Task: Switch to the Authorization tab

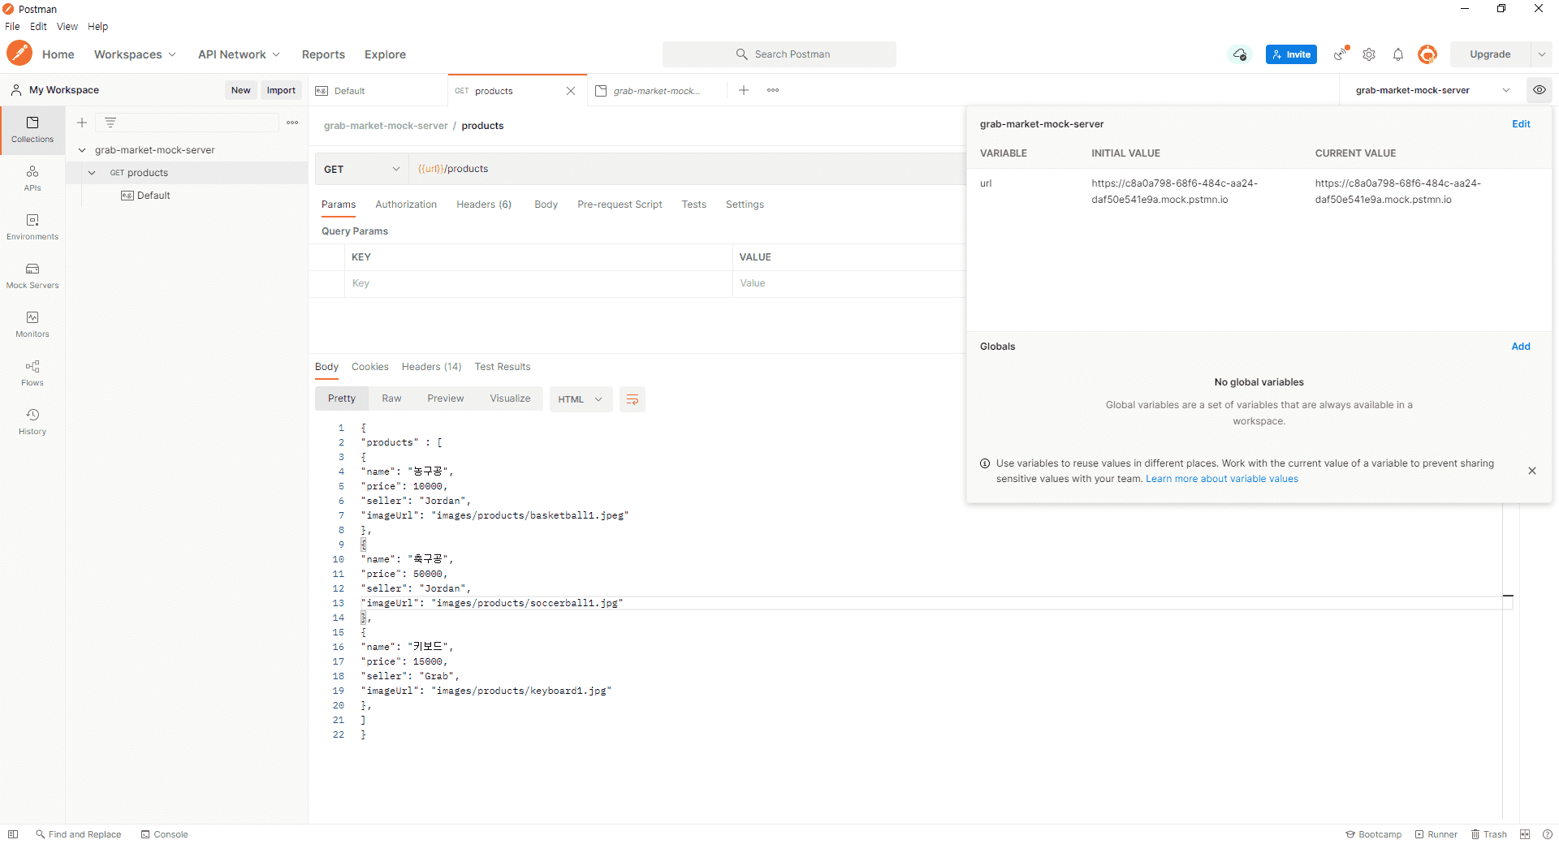Action: pyautogui.click(x=406, y=205)
